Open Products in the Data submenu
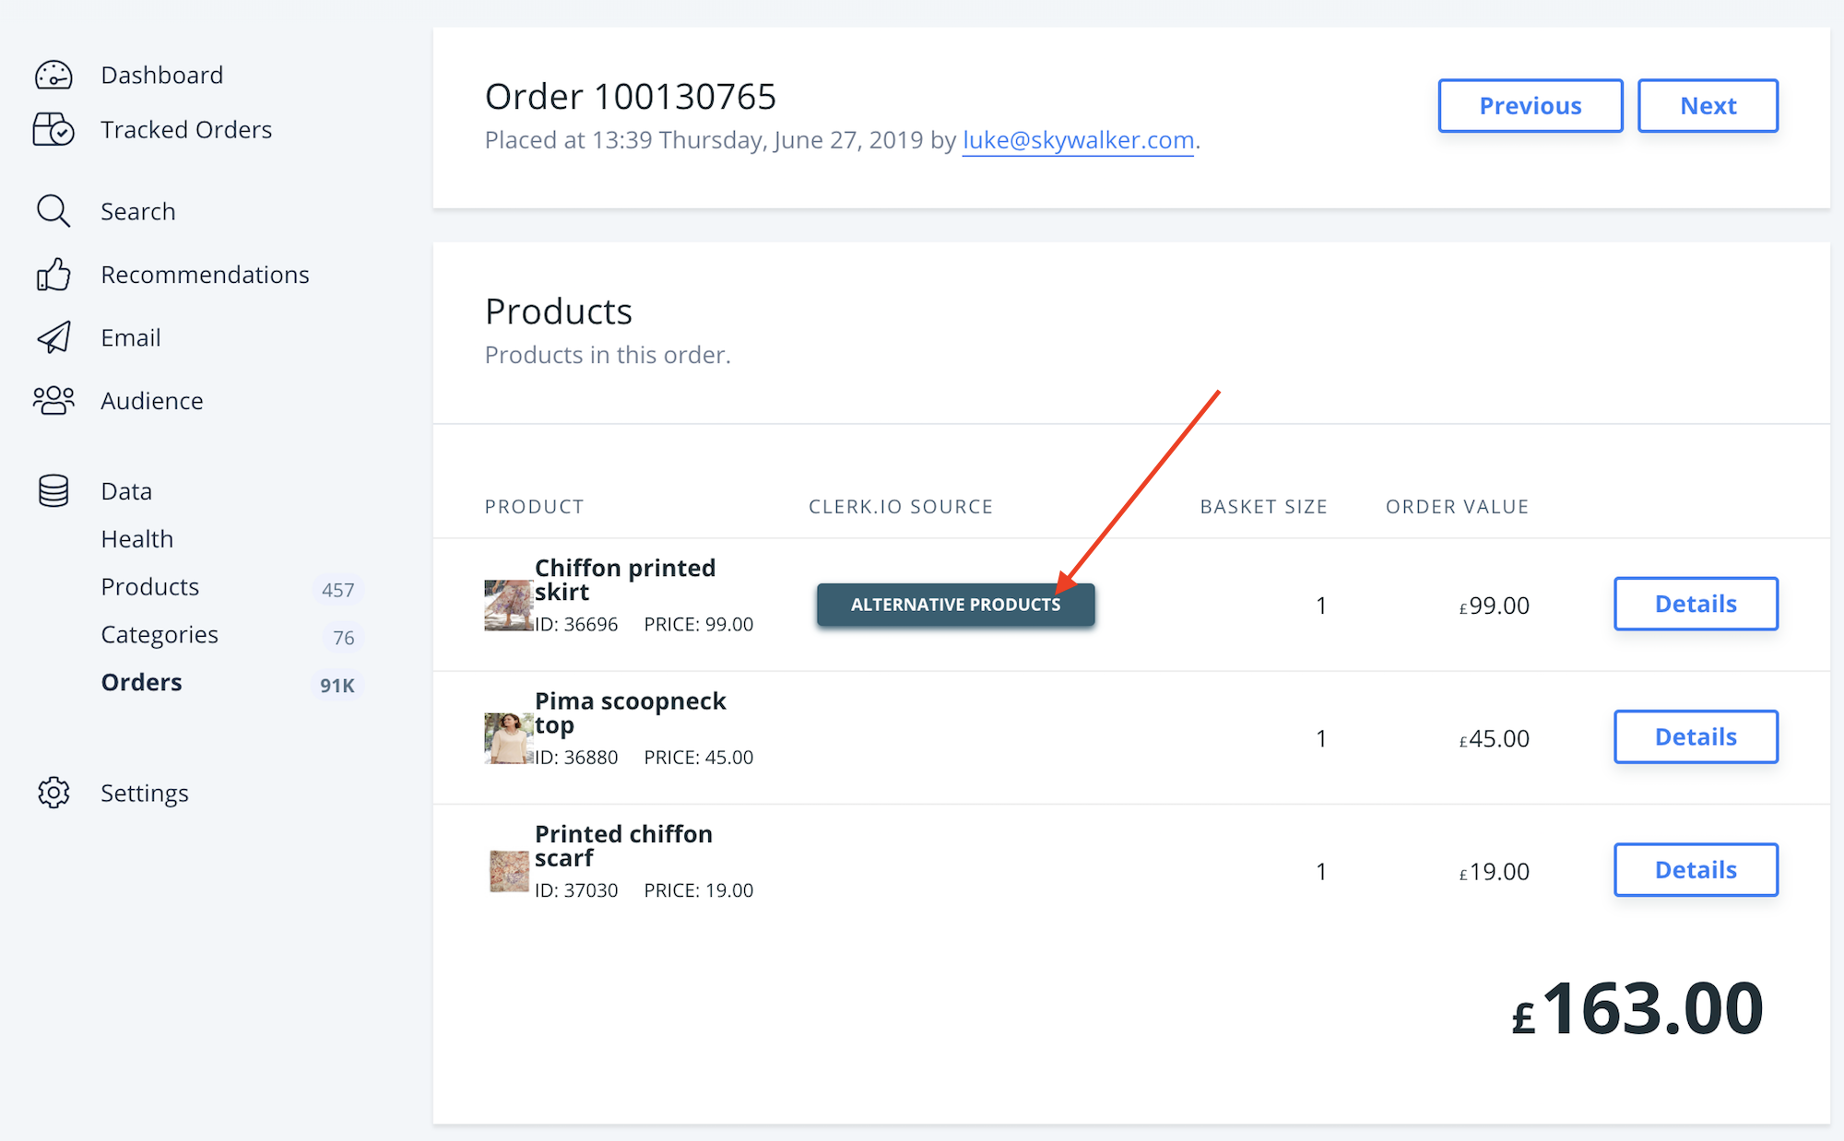 point(150,587)
